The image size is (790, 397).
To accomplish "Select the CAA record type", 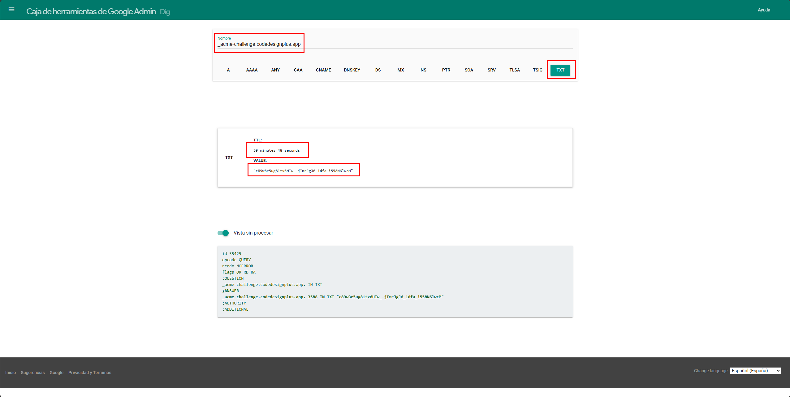I will coord(298,70).
